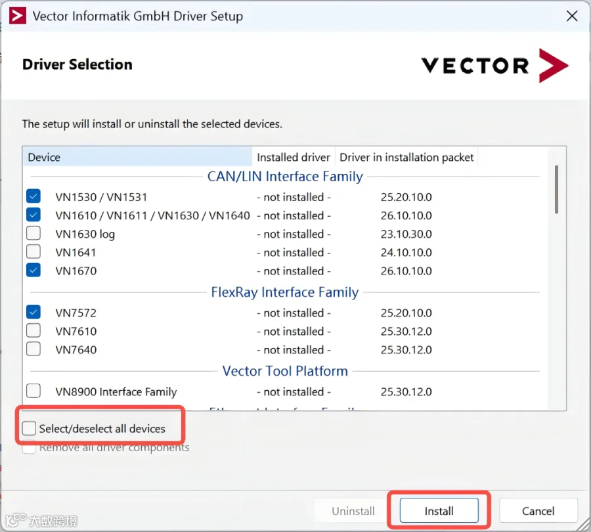Click the Vector Tool Platform group heading
591x532 pixels.
[x=285, y=371]
